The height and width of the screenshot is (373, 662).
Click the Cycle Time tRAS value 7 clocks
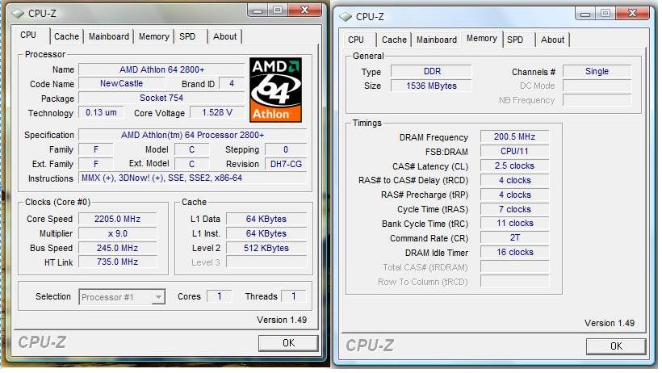coord(514,209)
